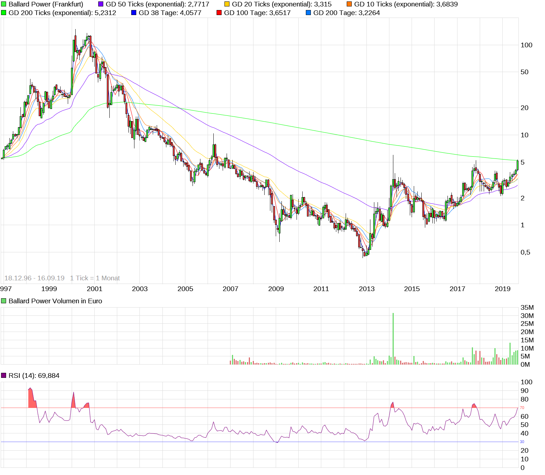This screenshot has width=545, height=475.
Task: Click the 1 Tick = 1 Monat label
Action: coord(95,278)
